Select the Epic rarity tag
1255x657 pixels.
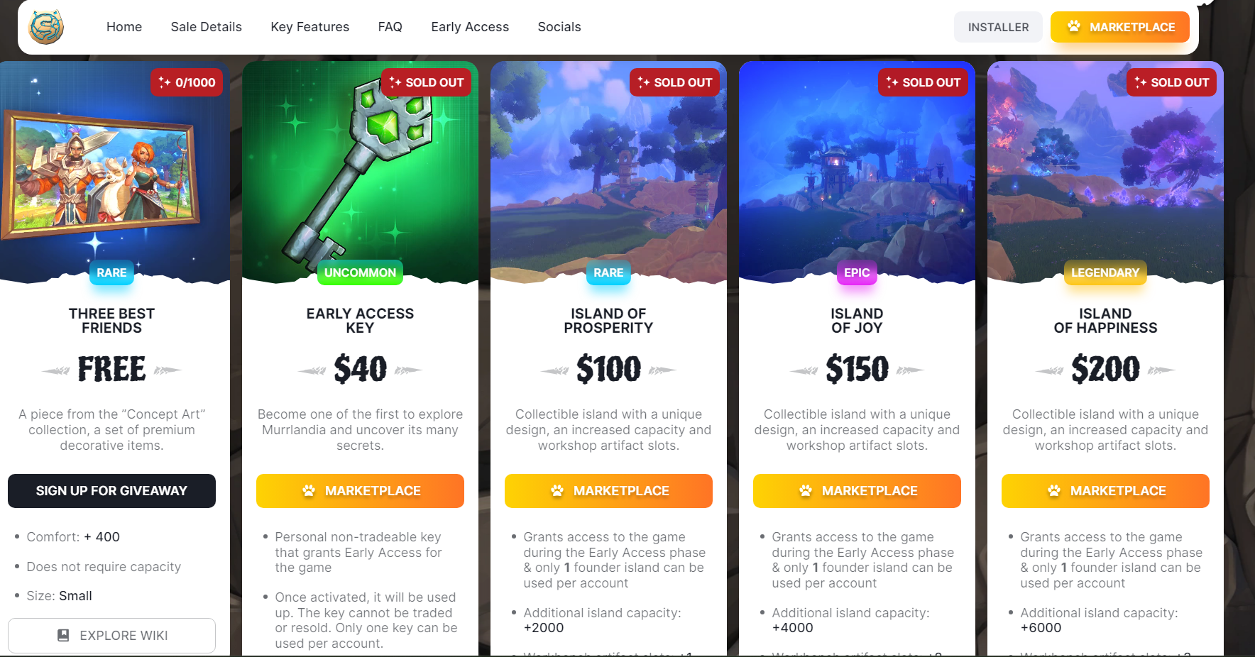(857, 272)
